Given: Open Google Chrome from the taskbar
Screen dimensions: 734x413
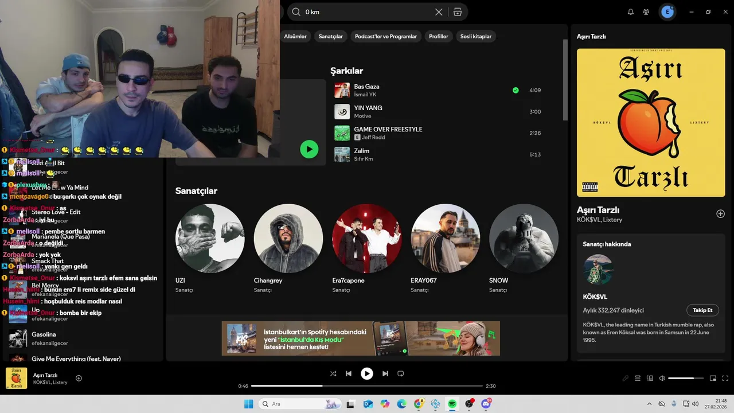Looking at the screenshot, I should [x=419, y=404].
